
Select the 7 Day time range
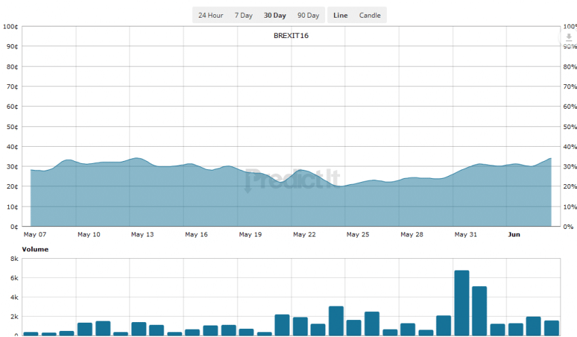(x=244, y=16)
